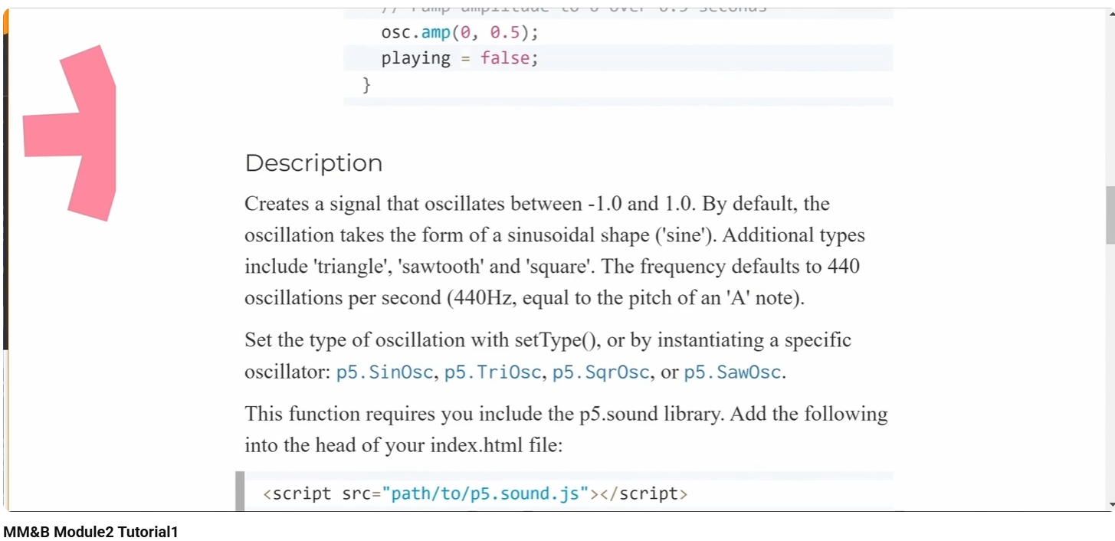Click the closing curly brace in code
Viewport: 1115px width, 541px height.
coord(366,84)
